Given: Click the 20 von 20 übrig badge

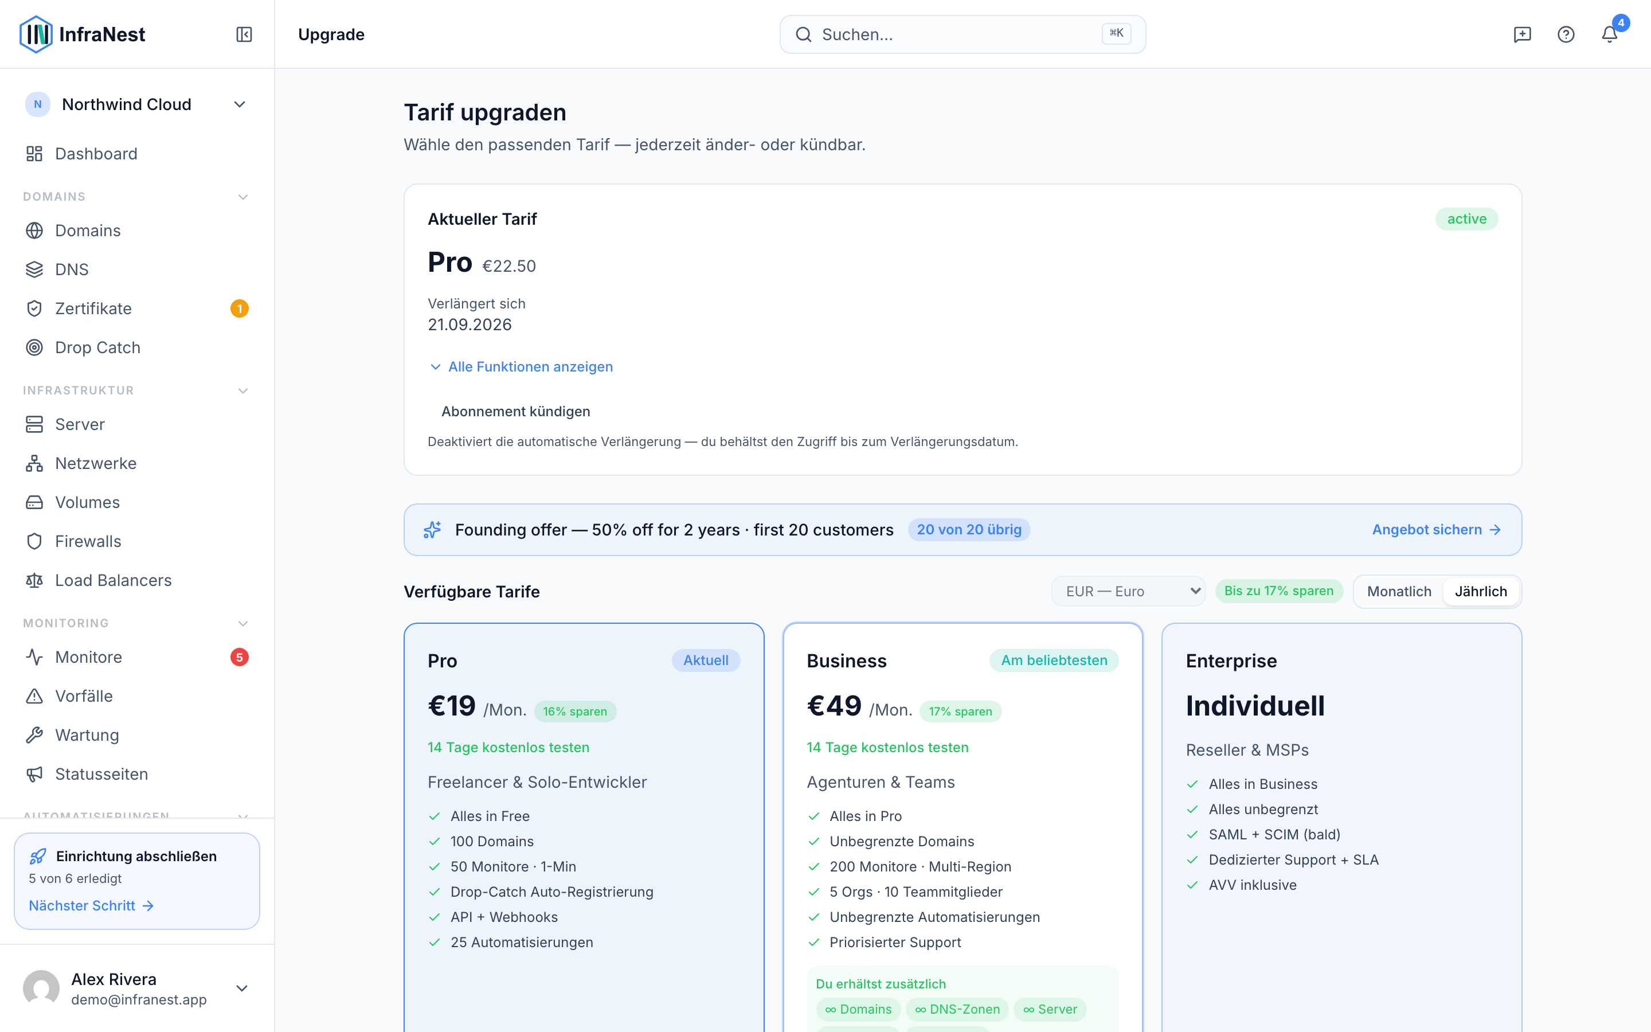Looking at the screenshot, I should point(969,530).
